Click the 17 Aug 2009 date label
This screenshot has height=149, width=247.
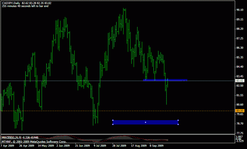click(139, 146)
